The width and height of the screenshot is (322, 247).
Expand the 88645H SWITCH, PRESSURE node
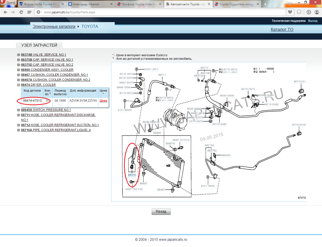tap(19, 110)
